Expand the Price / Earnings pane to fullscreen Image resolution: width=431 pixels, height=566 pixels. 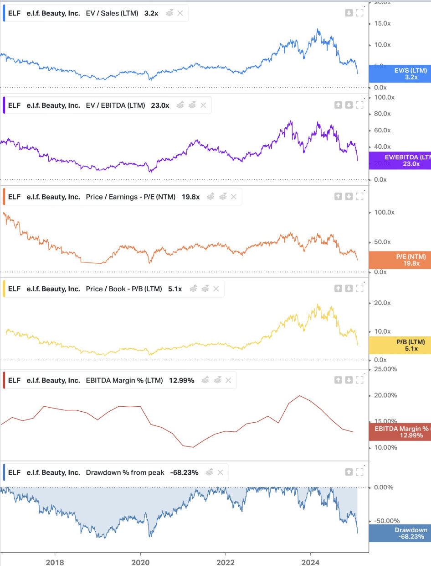(x=360, y=196)
